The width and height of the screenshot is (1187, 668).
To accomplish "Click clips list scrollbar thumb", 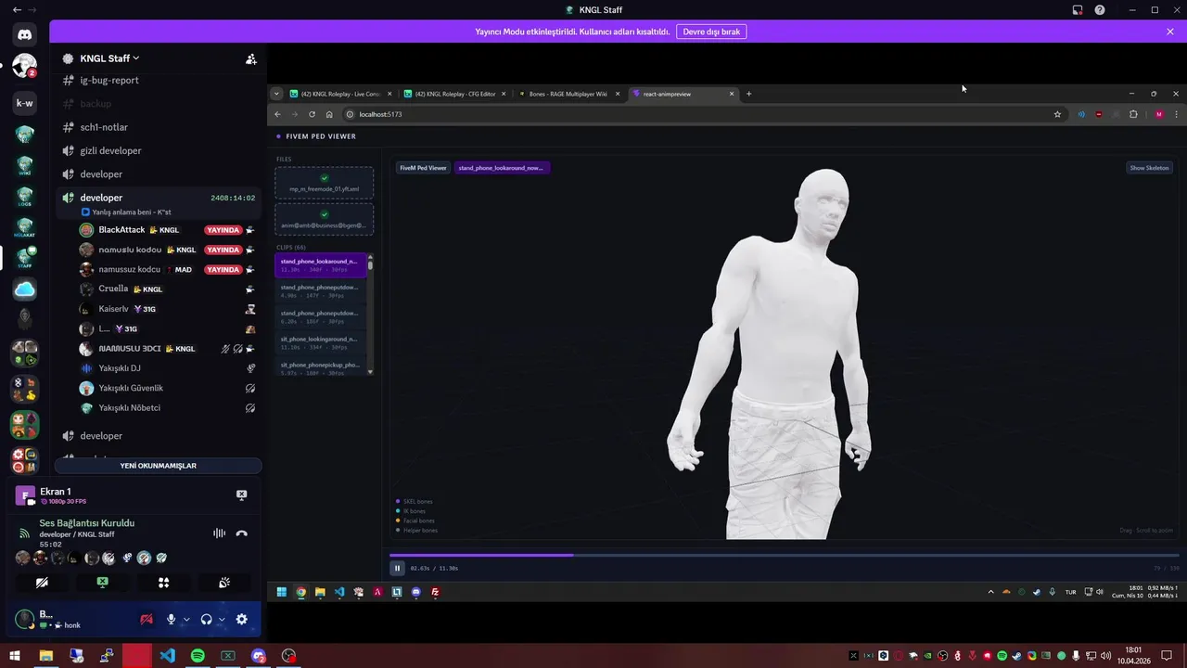I will tap(370, 263).
